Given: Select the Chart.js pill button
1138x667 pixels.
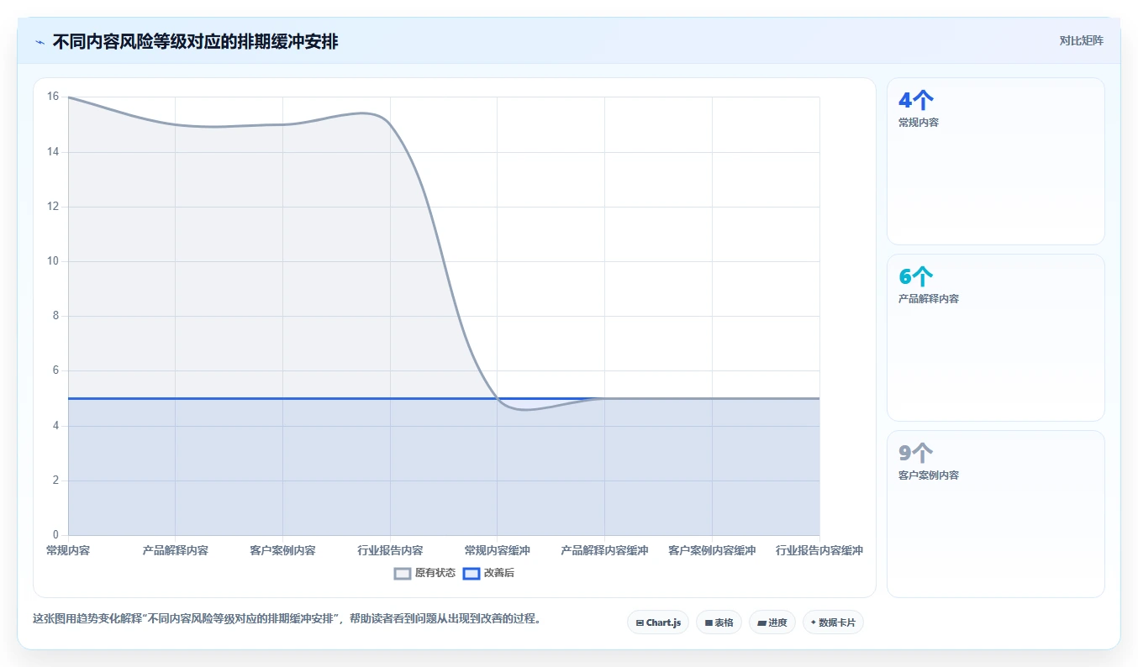Looking at the screenshot, I should click(x=658, y=622).
